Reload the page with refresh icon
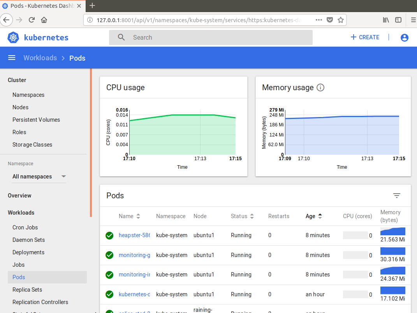This screenshot has width=417, height=313. tap(32, 20)
